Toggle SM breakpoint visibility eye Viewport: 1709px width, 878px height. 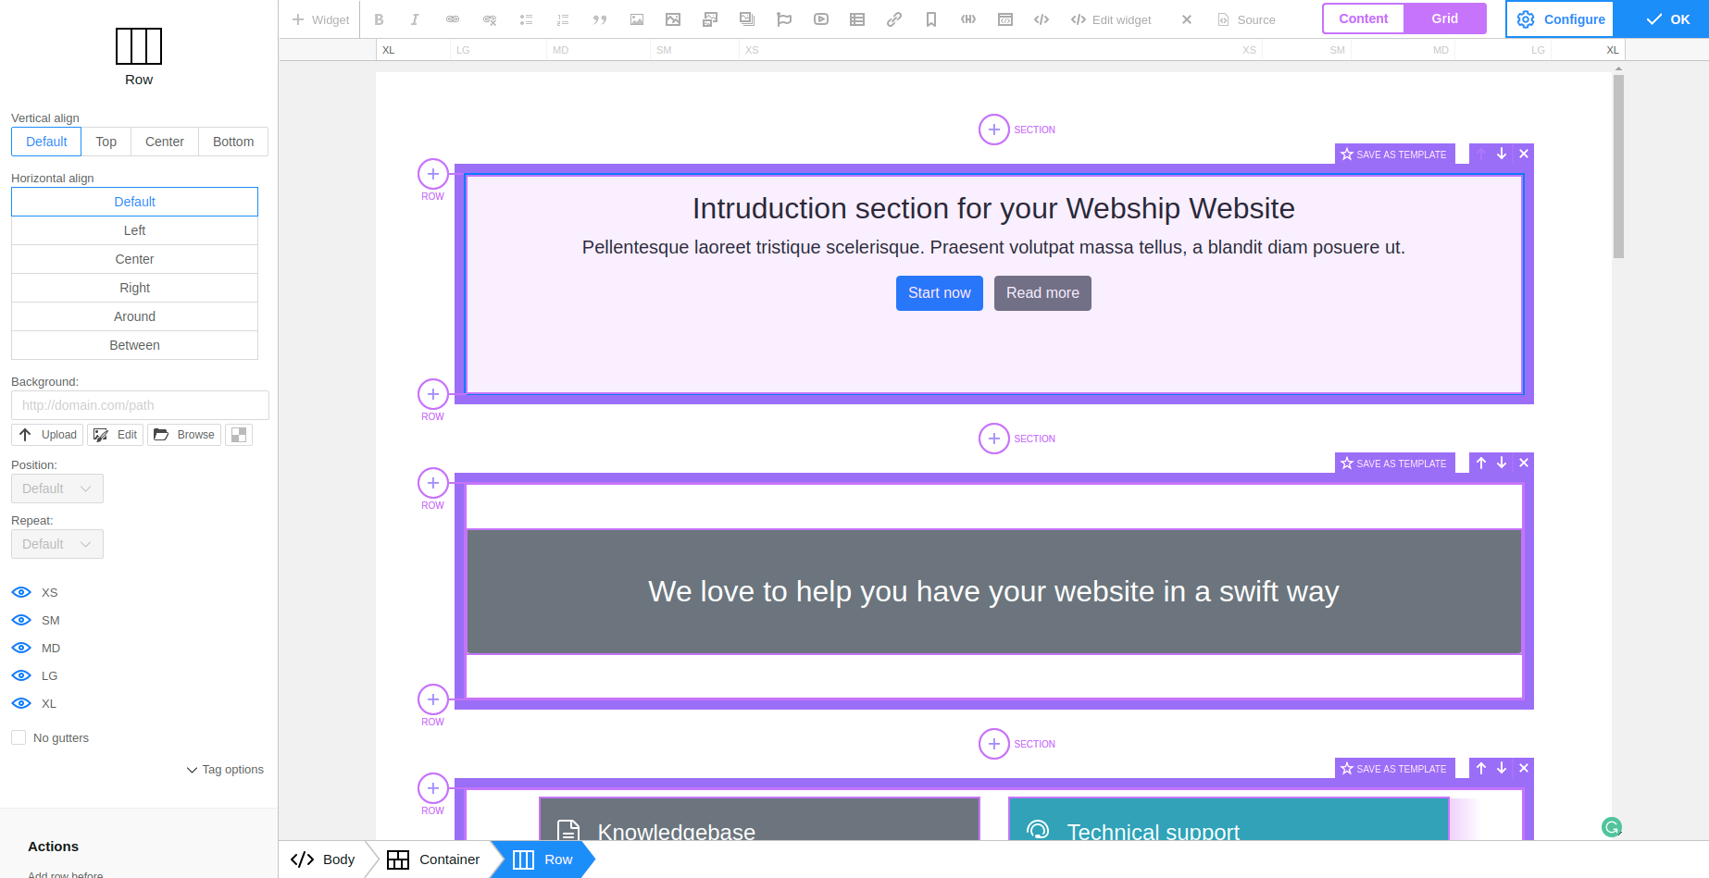click(x=21, y=620)
